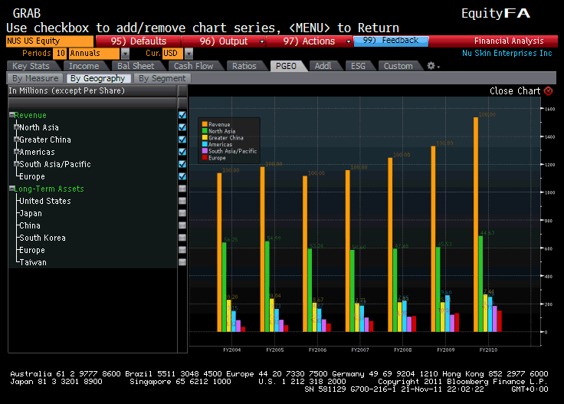Click the Periods number input field

click(60, 54)
